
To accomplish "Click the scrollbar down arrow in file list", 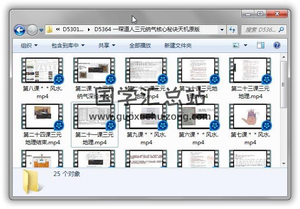I will point(283,164).
